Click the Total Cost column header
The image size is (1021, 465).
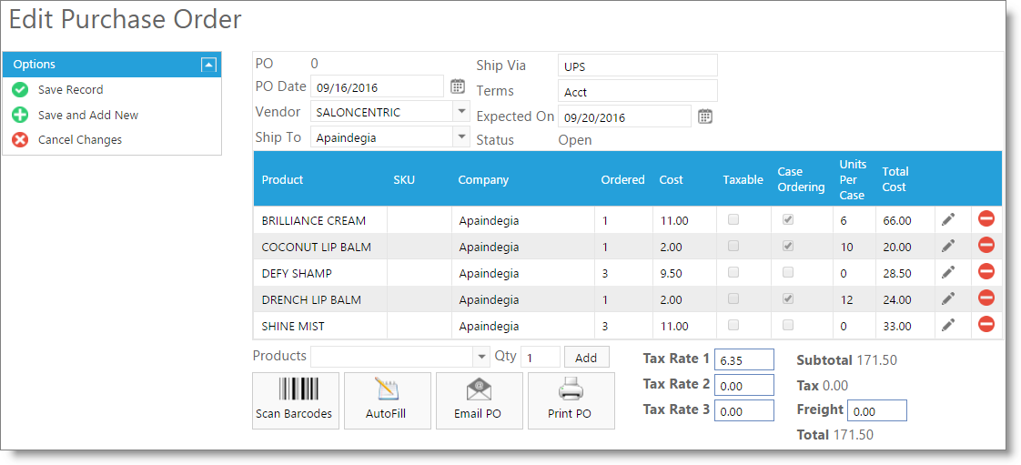click(x=895, y=179)
